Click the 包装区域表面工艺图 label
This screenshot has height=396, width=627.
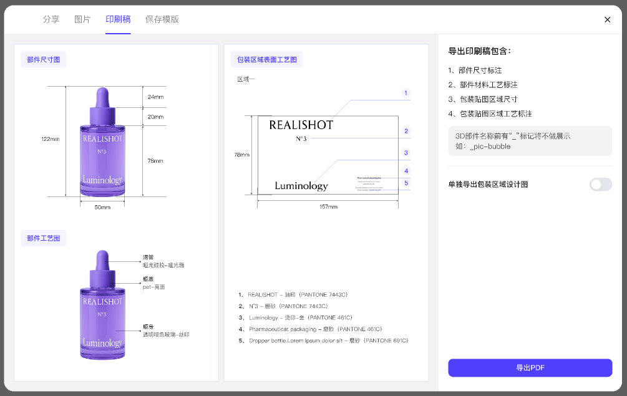tap(267, 60)
